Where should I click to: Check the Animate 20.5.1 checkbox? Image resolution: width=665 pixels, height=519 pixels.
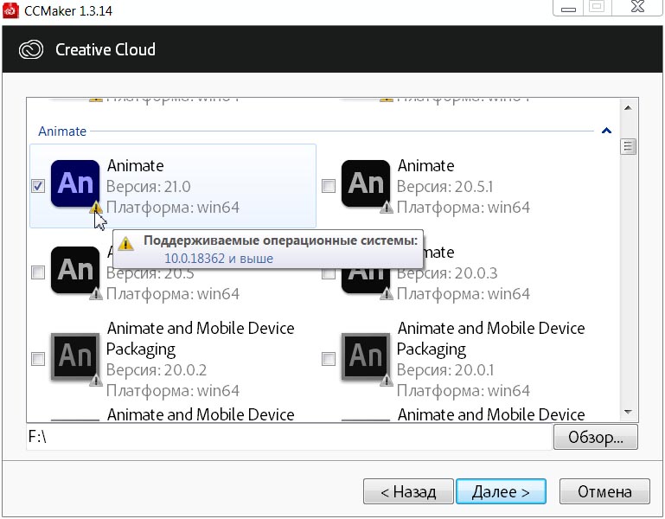(329, 186)
